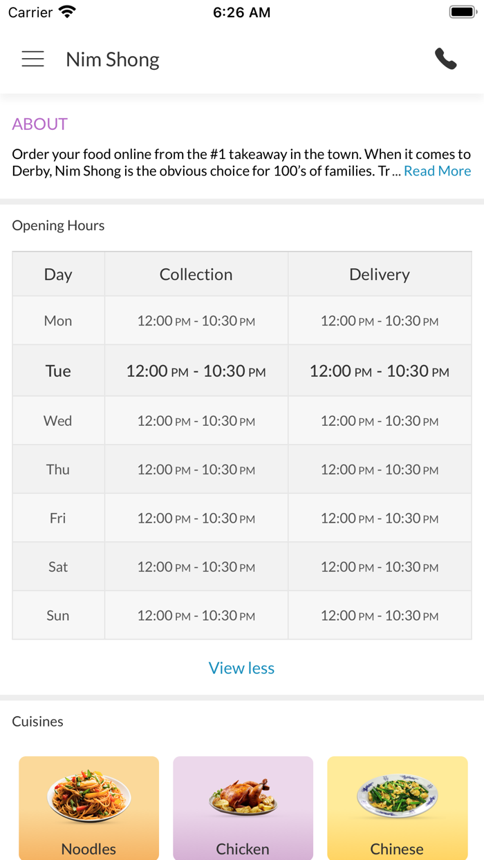Tap the Wi-Fi status icon
This screenshot has height=860, width=484.
click(x=67, y=12)
